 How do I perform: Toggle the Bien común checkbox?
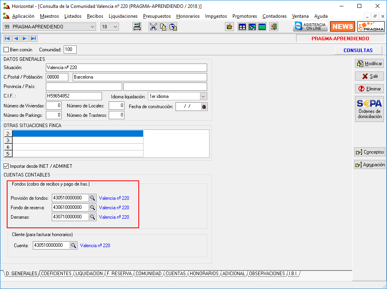6,50
